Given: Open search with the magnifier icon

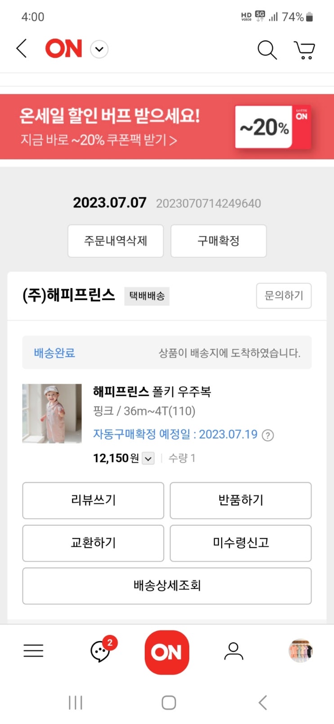Looking at the screenshot, I should 267,49.
